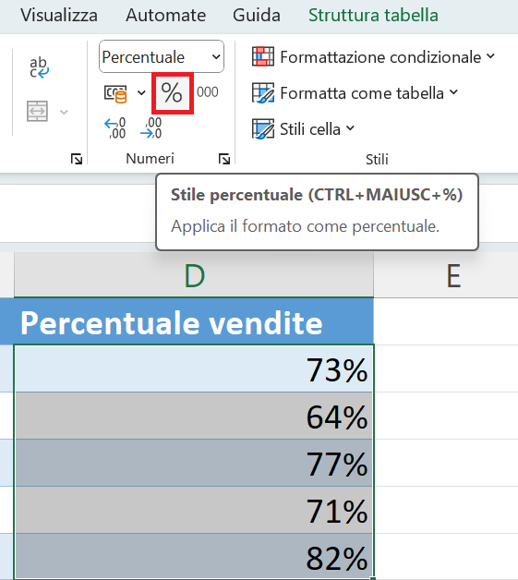Click the decrease decimal places icon
Viewport: 518px width, 580px height.
151,128
